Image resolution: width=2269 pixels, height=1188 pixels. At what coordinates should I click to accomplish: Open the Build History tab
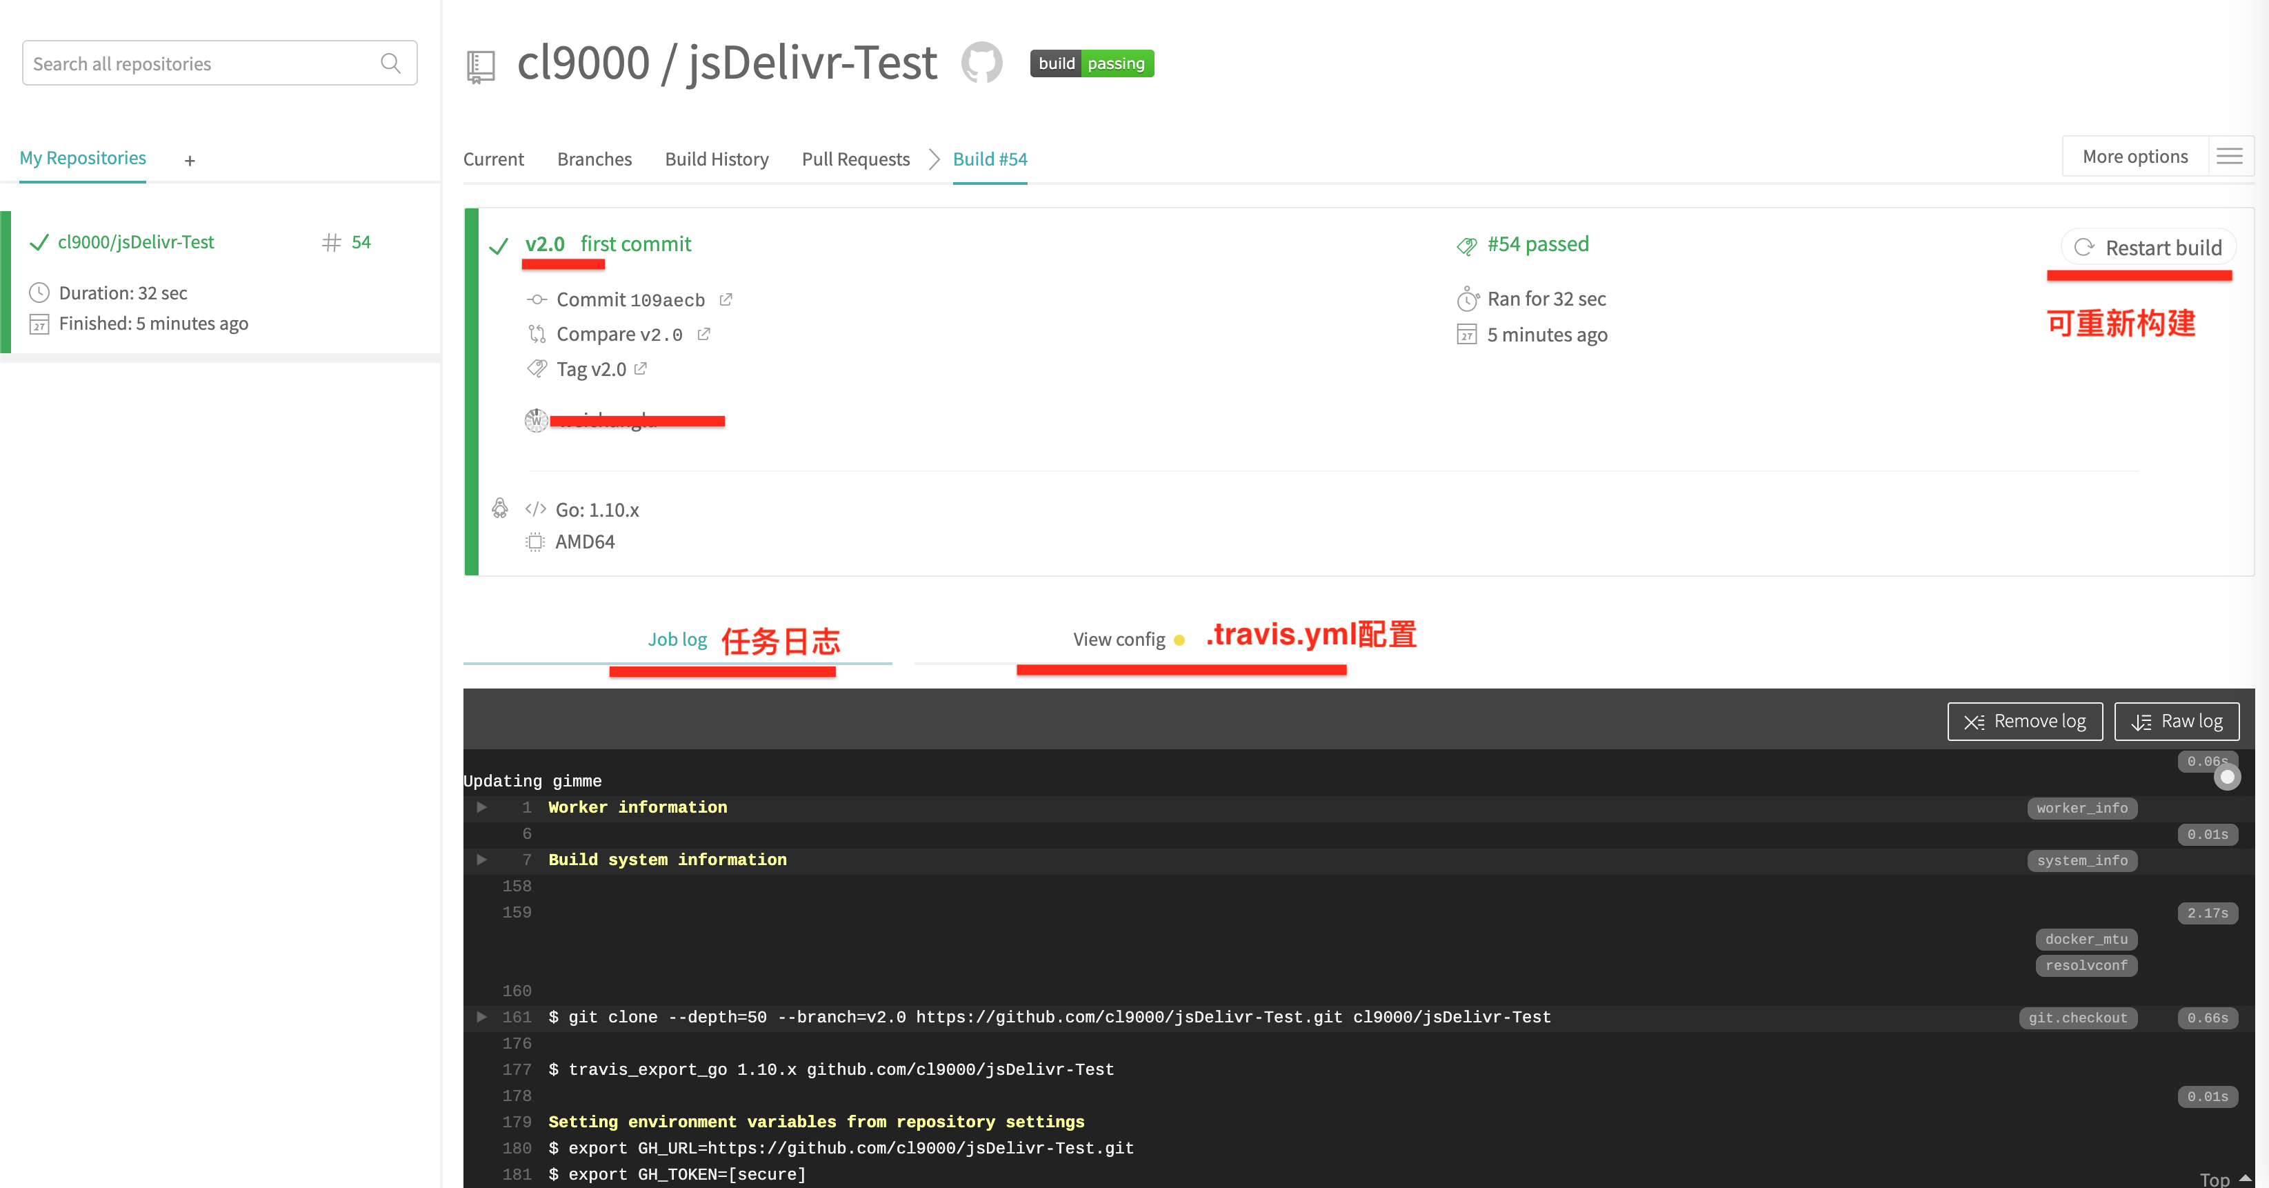pos(717,159)
